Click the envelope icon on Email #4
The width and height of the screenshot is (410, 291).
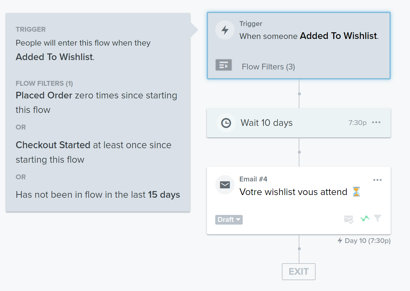tap(225, 185)
